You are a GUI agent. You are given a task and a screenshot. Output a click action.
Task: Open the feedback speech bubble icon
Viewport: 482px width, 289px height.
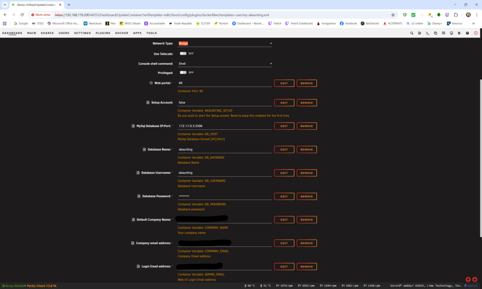[x=443, y=33]
